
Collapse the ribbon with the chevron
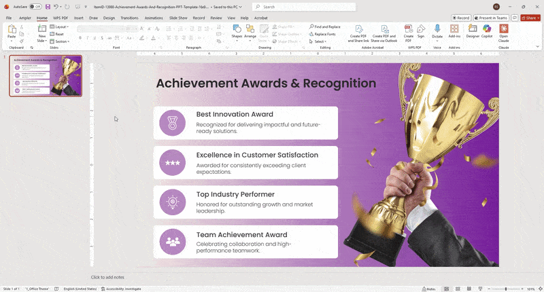pos(538,46)
